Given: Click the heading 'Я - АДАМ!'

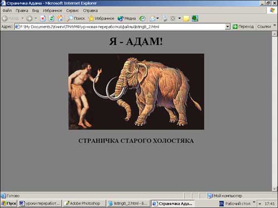Looking at the screenshot, I should tap(136, 41).
